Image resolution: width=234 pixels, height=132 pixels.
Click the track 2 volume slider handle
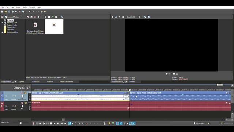(23, 106)
